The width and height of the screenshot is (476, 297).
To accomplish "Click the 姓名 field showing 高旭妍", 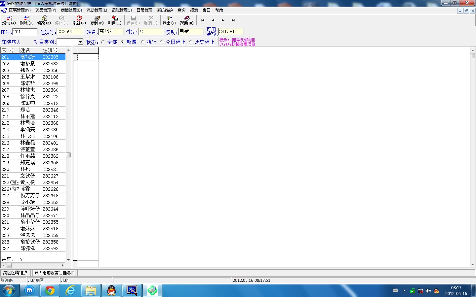I will coord(111,32).
